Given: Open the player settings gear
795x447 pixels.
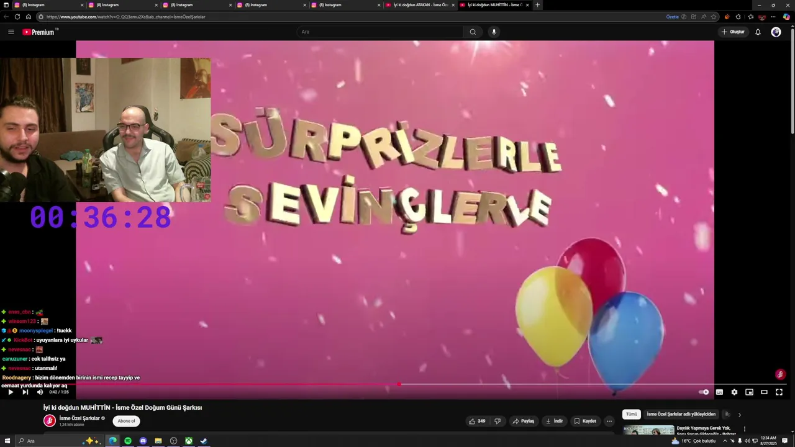Looking at the screenshot, I should [x=734, y=392].
